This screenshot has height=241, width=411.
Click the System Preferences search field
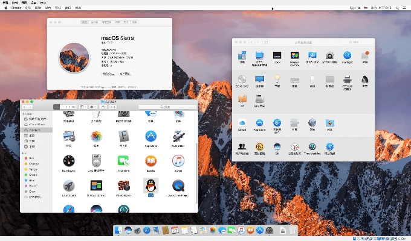click(355, 42)
